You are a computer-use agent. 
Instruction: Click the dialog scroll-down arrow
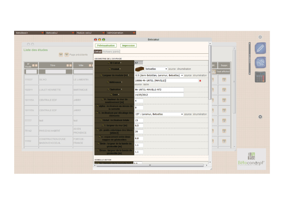210,162
